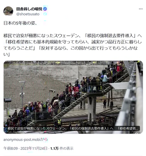This screenshot has width=146, height=156.
Task: Click the partial icon at image bottom-right corner
Action: click(x=136, y=133)
